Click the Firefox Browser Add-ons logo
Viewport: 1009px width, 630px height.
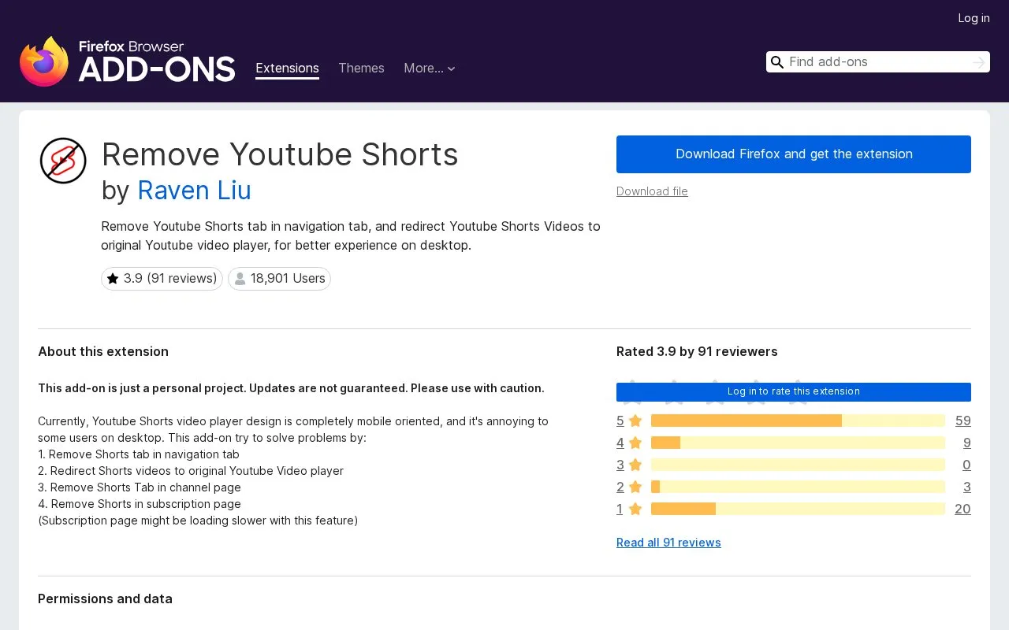click(x=127, y=61)
